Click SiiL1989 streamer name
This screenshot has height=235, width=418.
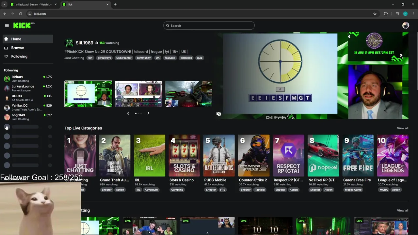point(84,43)
